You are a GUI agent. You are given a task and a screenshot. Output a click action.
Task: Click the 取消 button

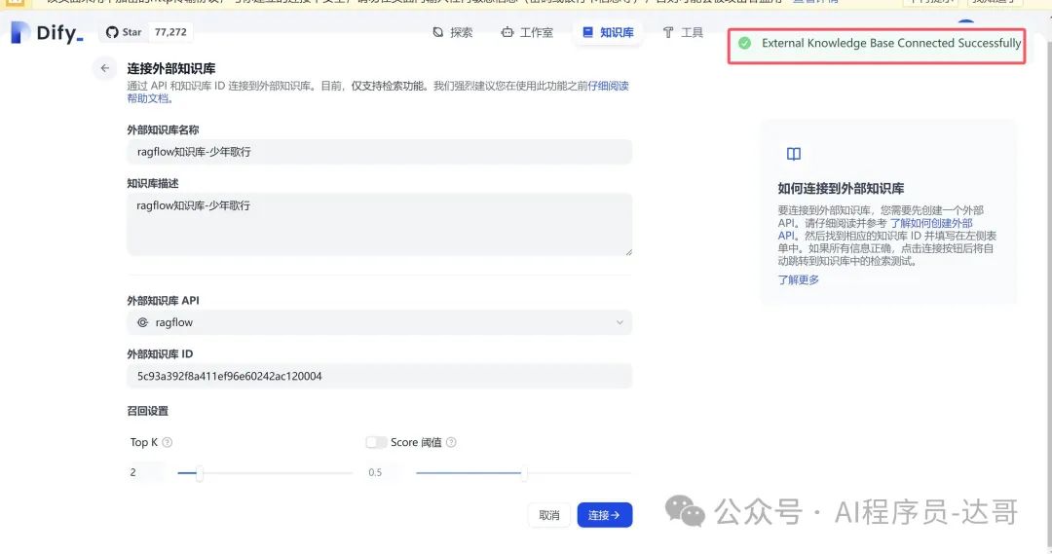[548, 515]
